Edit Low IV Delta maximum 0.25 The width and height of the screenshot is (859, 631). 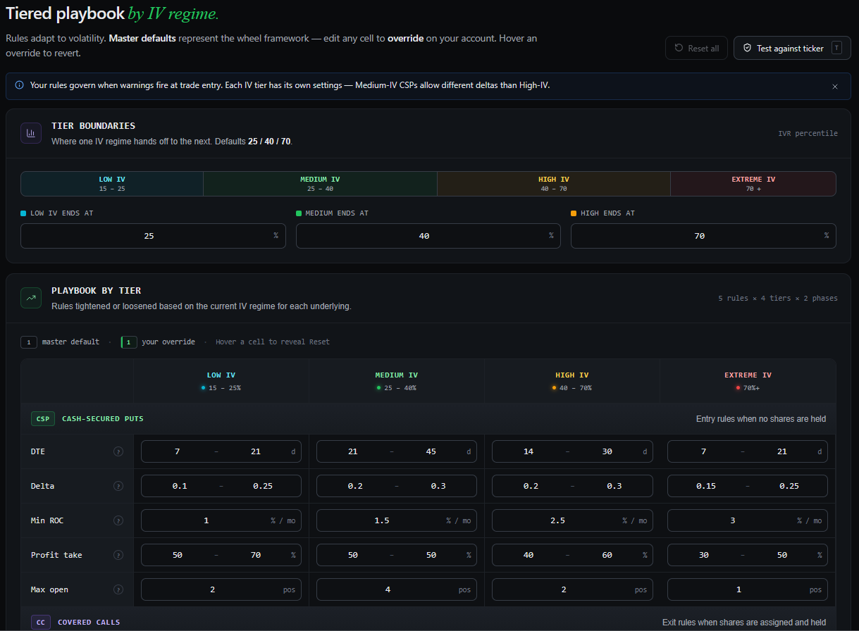point(263,486)
